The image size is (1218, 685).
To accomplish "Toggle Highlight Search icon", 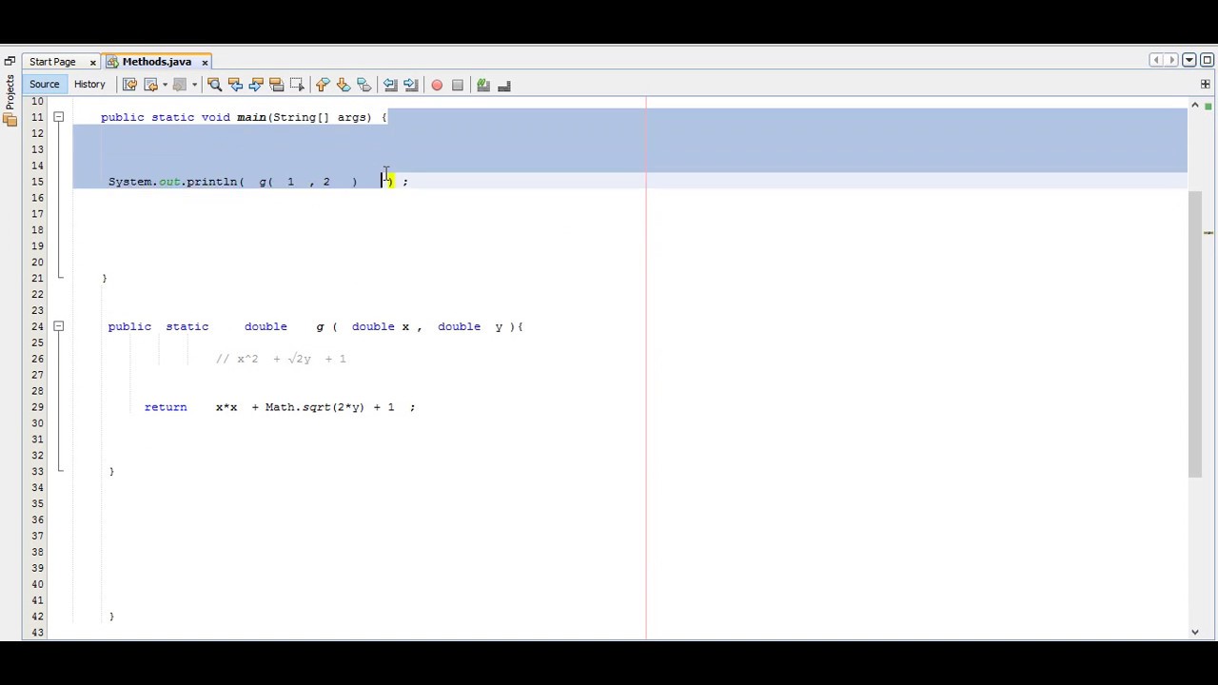I will tap(276, 85).
